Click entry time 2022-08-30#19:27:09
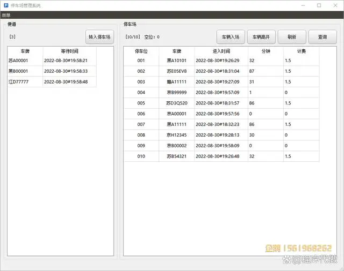Viewport: 344px width, 271px height. pyautogui.click(x=217, y=82)
